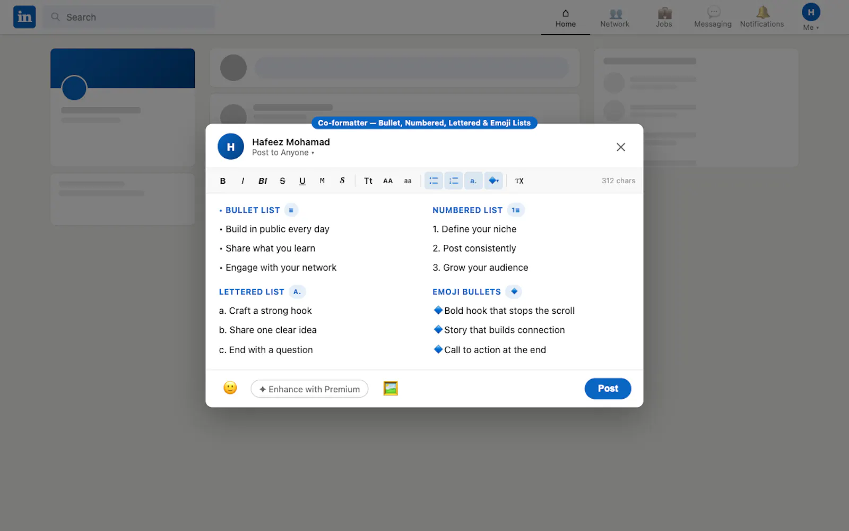The width and height of the screenshot is (849, 531).
Task: Apply bold formatting with B button
Action: click(x=223, y=181)
